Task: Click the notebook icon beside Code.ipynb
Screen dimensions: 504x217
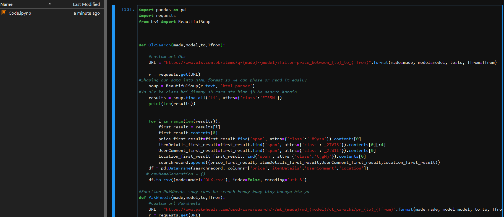Action: tap(4, 13)
